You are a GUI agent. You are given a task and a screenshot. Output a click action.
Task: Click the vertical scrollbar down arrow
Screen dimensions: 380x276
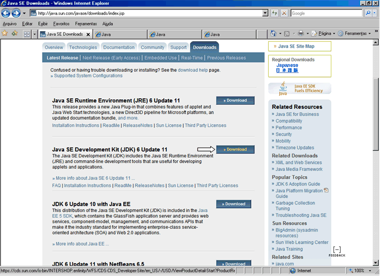376,263
